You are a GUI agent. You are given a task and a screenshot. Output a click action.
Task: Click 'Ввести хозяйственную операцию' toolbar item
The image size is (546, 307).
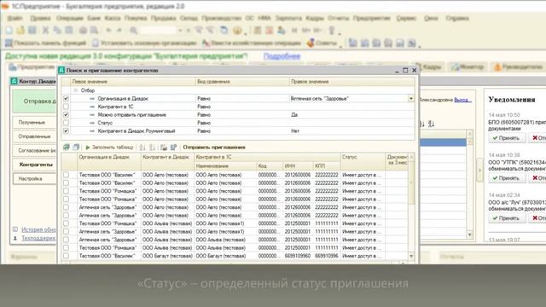point(252,43)
